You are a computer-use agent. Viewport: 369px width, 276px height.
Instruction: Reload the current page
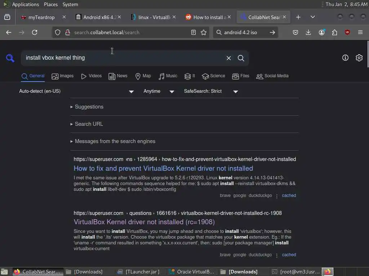coord(35,32)
